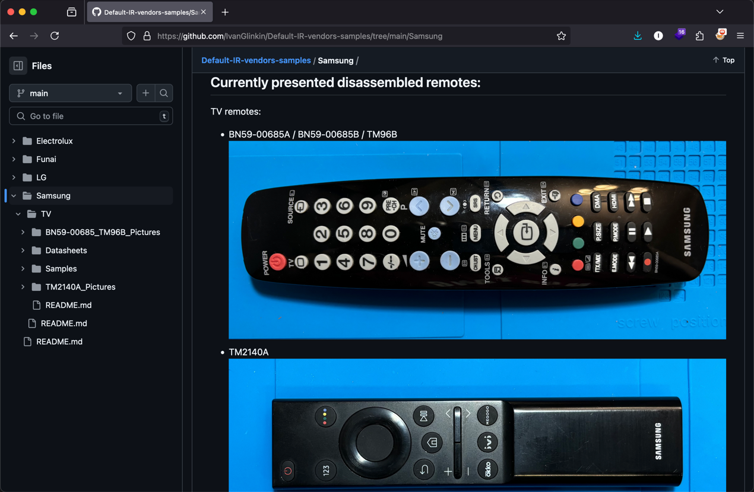
Task: Click the TV remotes: text
Action: point(236,112)
